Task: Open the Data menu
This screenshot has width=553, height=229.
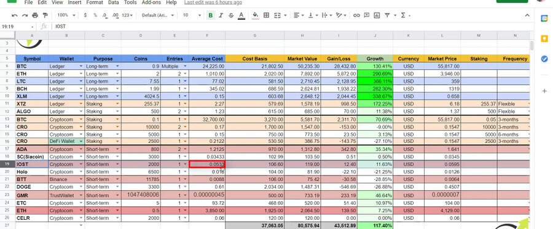Action: pyautogui.click(x=113, y=2)
